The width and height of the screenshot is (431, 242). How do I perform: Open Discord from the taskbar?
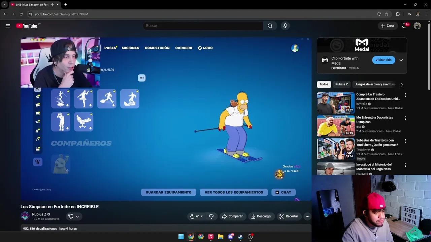(230, 237)
